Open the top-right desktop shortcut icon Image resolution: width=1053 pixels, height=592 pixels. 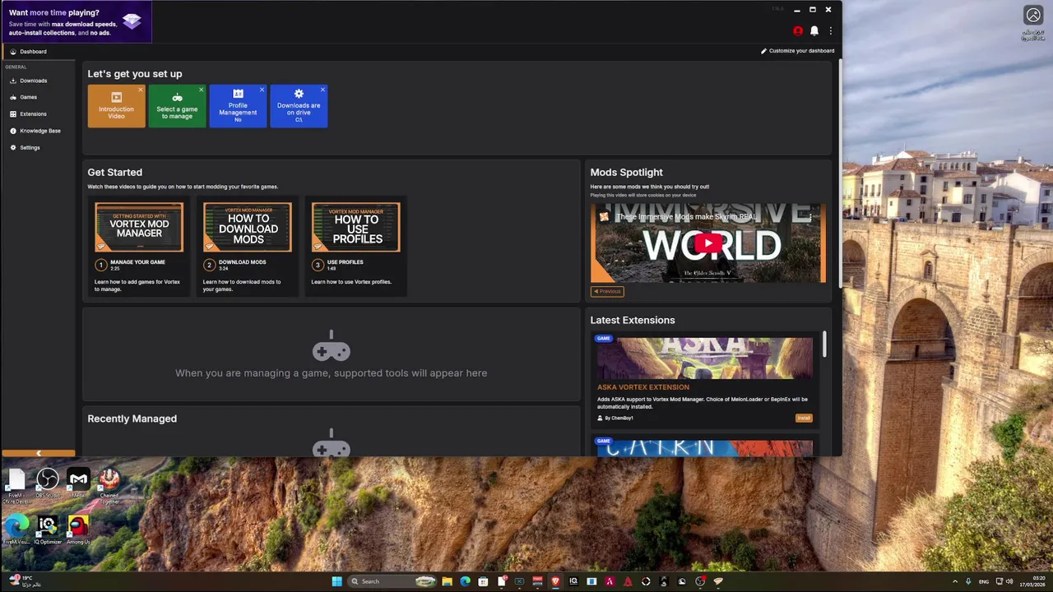(1033, 23)
